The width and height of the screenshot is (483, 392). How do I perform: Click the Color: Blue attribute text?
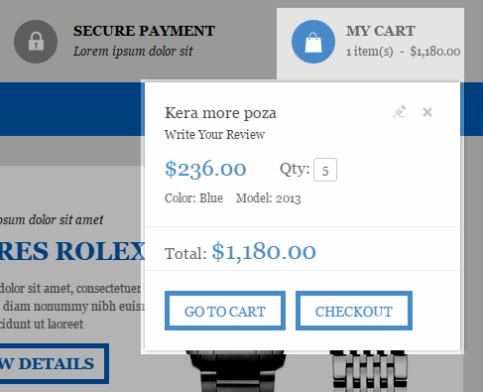193,198
